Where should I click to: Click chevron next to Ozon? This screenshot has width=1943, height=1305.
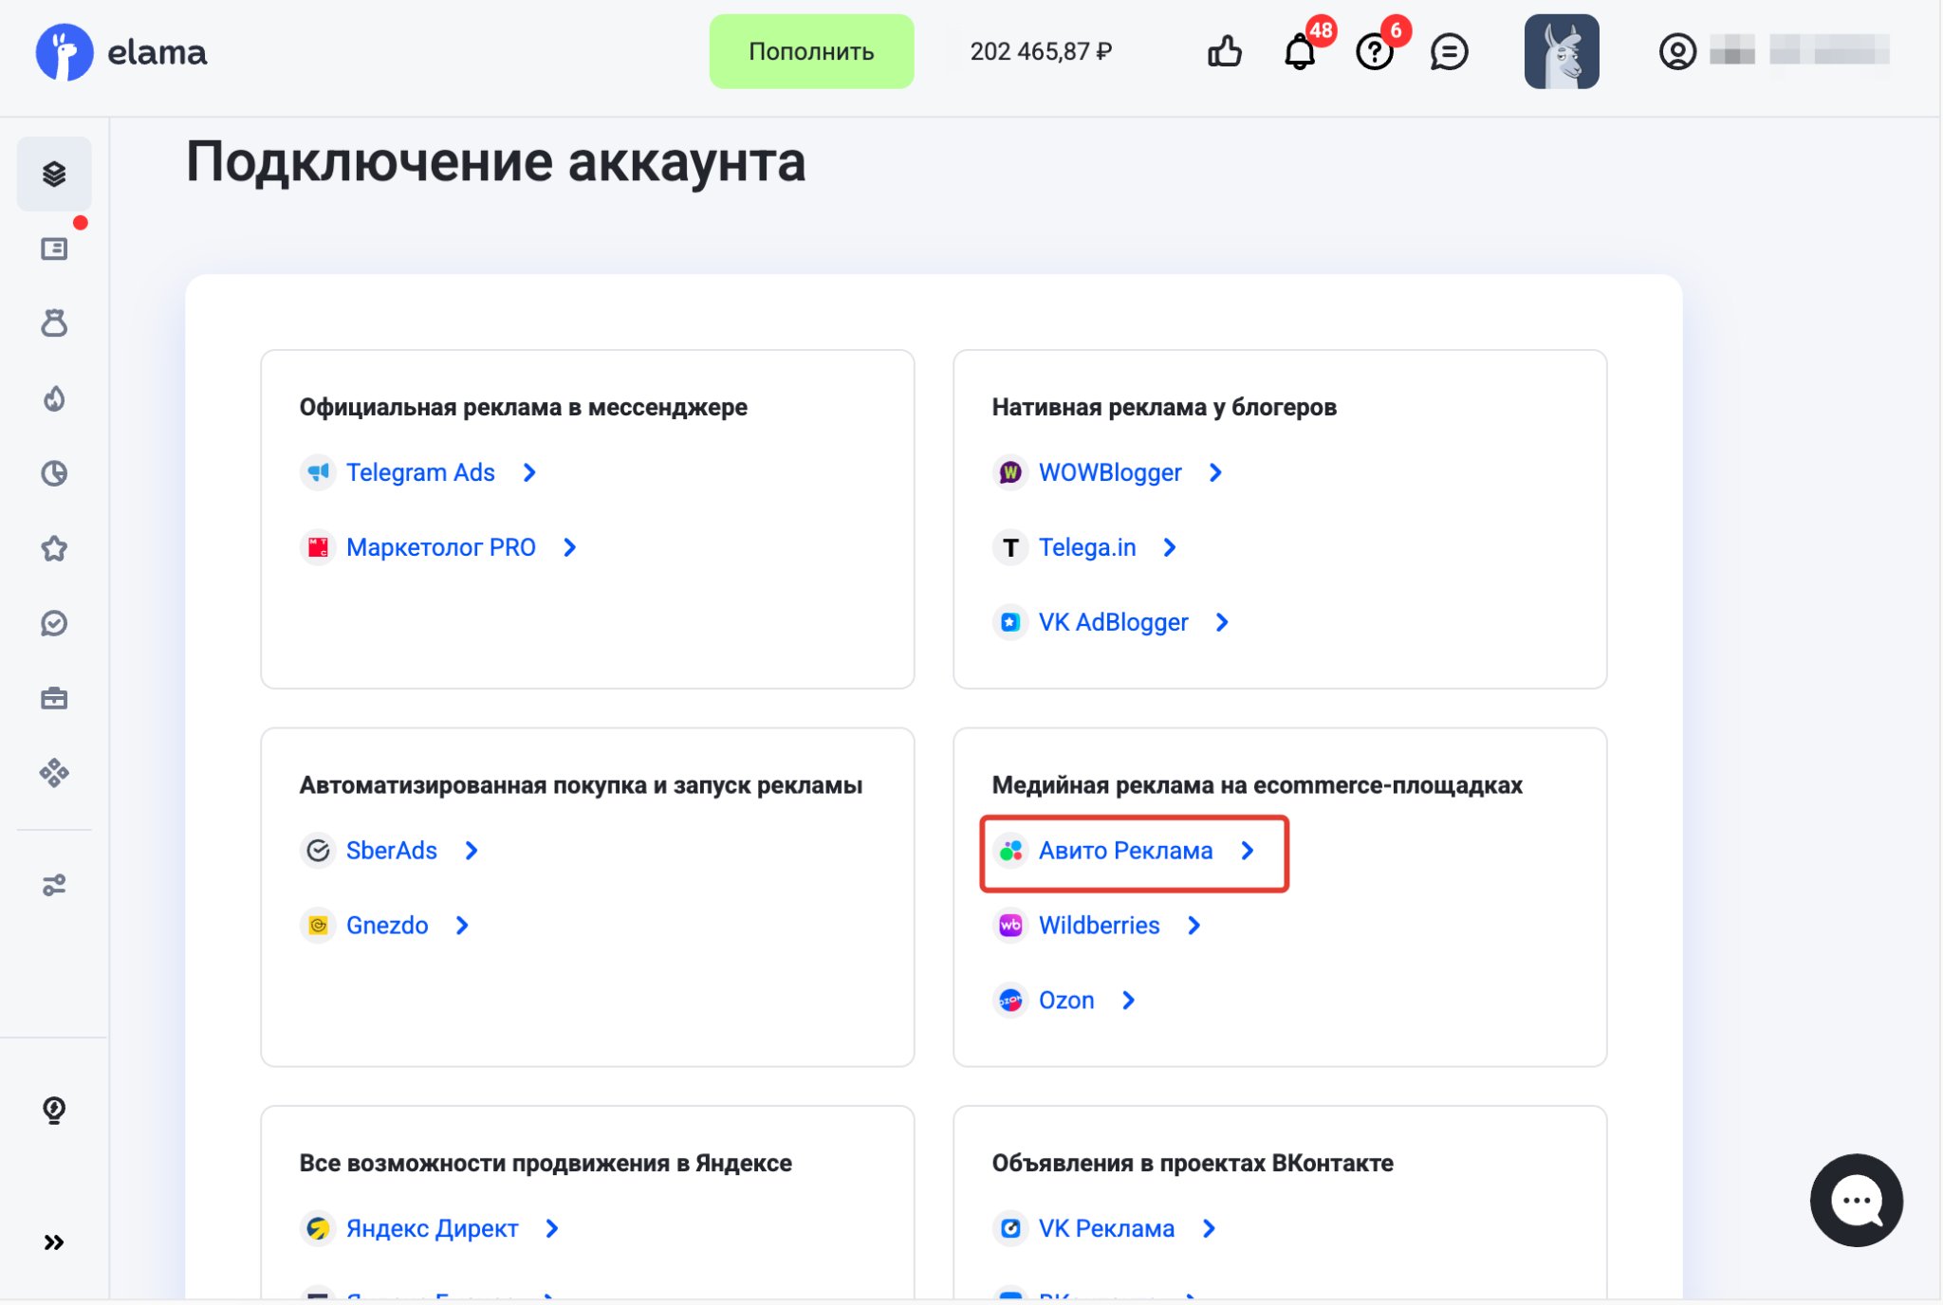click(x=1127, y=1000)
